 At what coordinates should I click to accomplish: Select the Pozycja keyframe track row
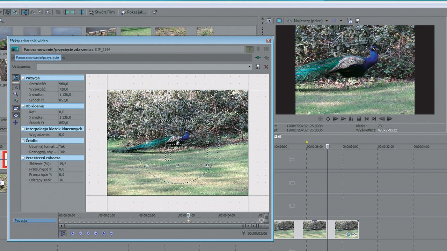click(x=35, y=221)
